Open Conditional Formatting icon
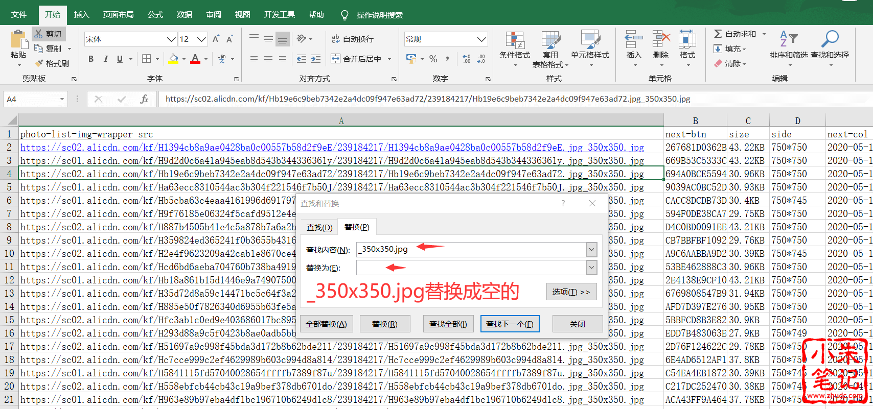Viewport: 873px width, 409px height. [515, 40]
